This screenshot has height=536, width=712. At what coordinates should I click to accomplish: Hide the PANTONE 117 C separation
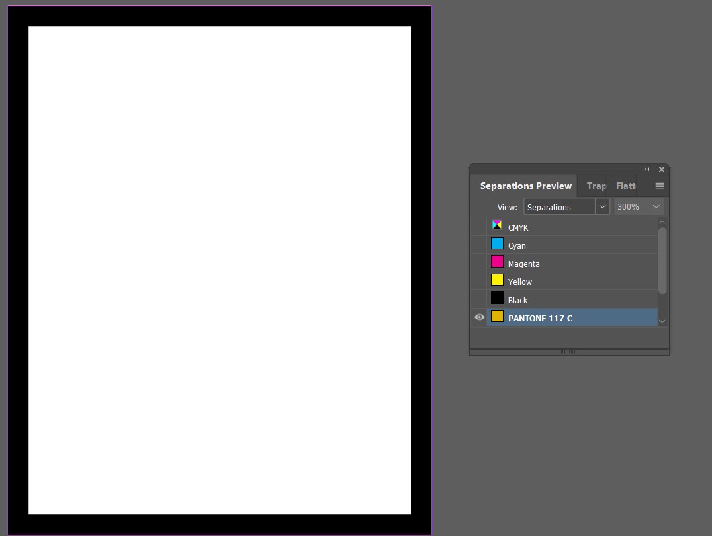coord(479,317)
